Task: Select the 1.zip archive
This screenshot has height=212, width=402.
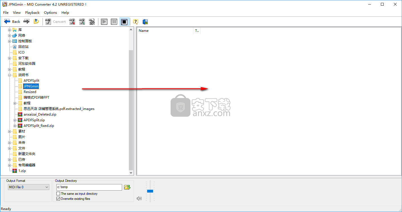Action: 22,171
